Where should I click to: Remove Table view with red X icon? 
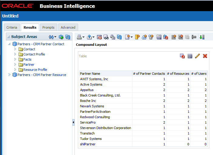(205, 56)
